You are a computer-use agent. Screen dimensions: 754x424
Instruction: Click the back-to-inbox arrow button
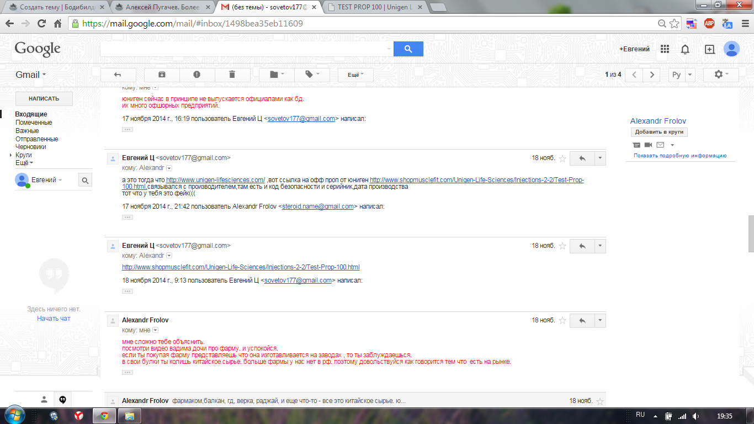[x=117, y=75]
